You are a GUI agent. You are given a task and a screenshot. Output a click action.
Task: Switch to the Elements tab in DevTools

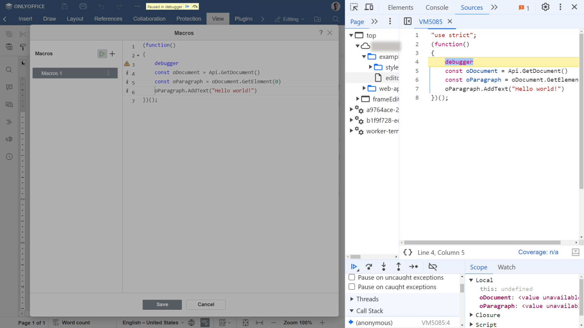pyautogui.click(x=400, y=7)
